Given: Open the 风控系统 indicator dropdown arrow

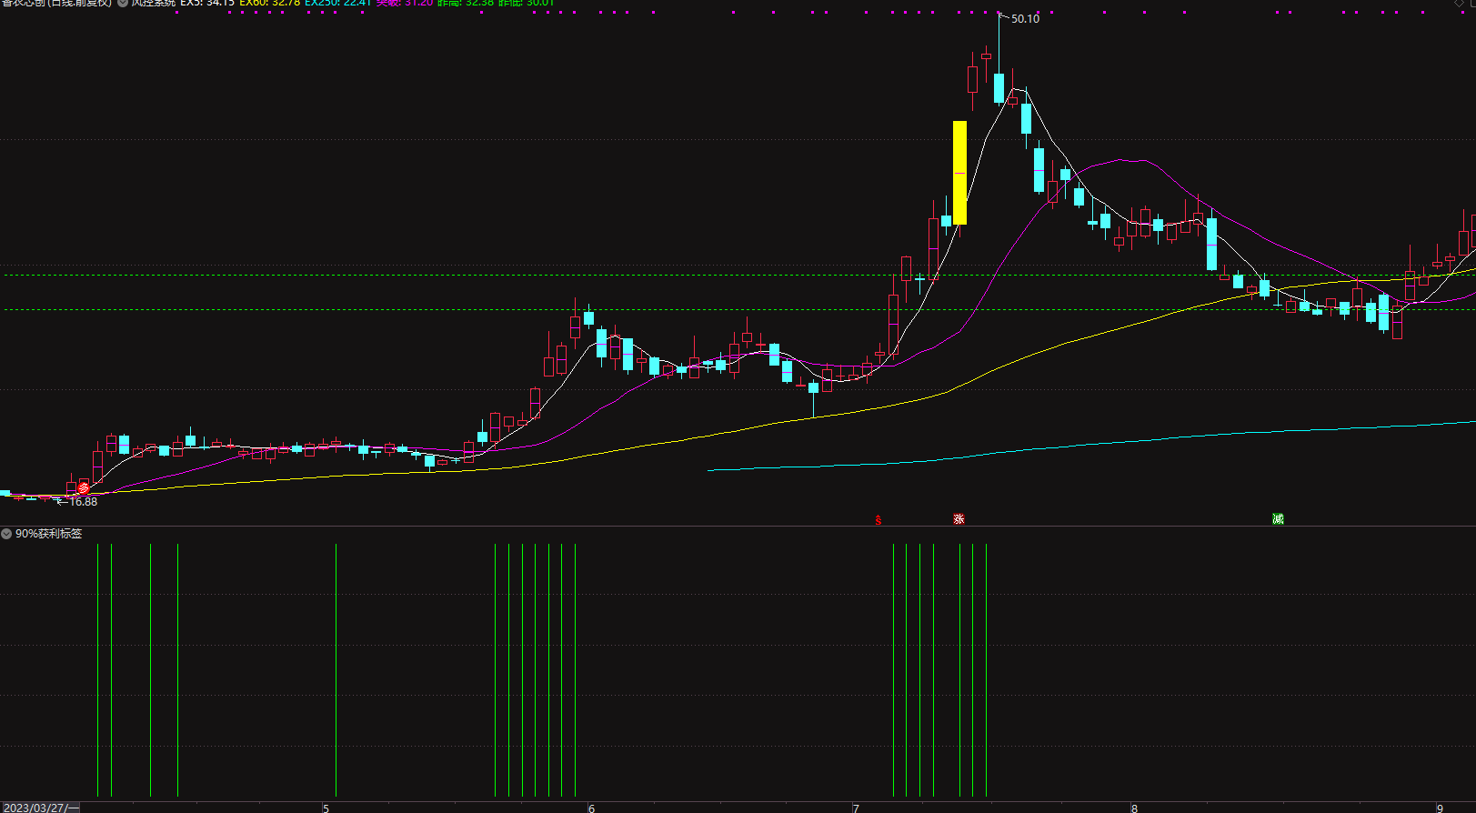Looking at the screenshot, I should 123,3.
